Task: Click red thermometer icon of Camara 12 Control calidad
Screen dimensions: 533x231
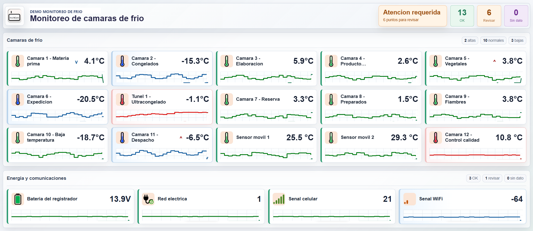Action: pos(436,137)
